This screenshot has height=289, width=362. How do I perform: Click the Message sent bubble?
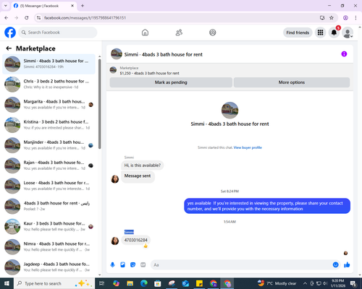(138, 176)
